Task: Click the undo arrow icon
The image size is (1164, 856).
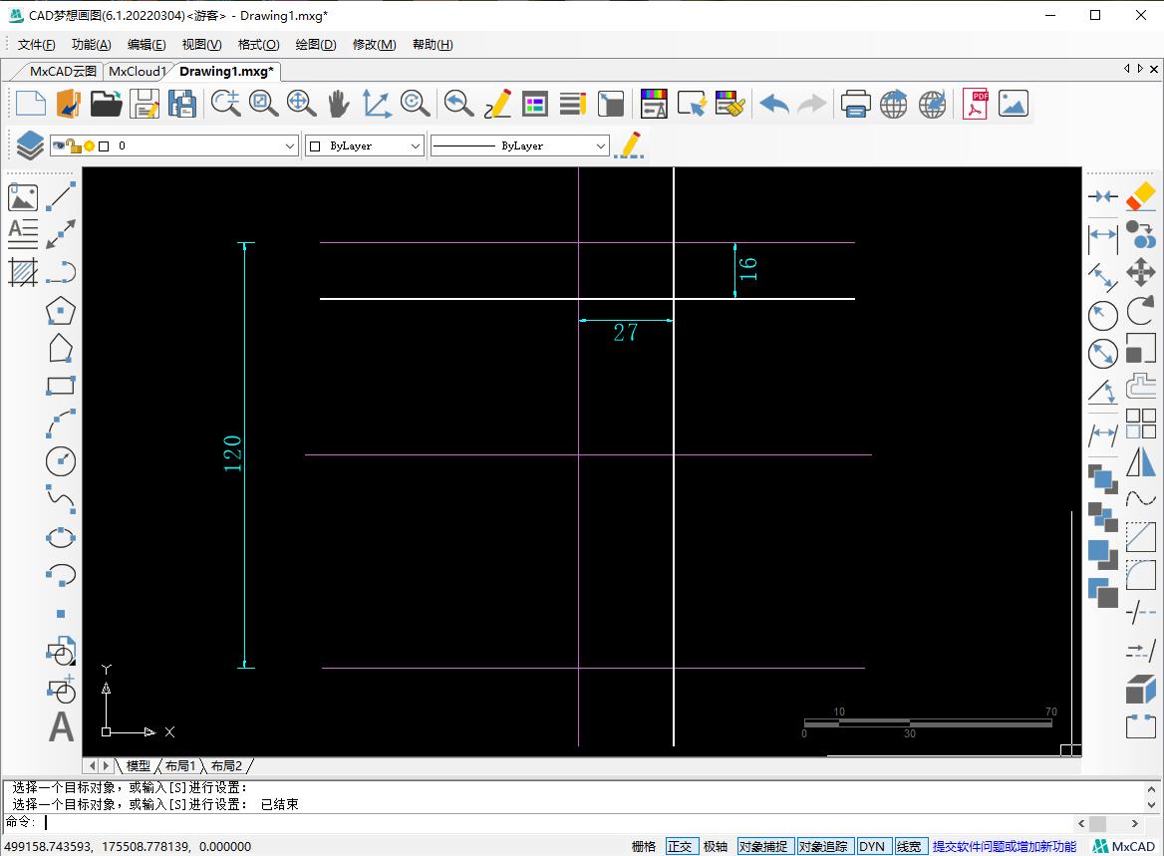Action: pyautogui.click(x=773, y=103)
